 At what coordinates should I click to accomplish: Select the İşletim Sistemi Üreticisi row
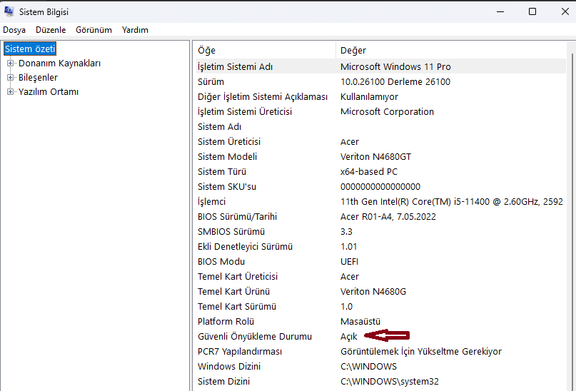pyautogui.click(x=381, y=112)
